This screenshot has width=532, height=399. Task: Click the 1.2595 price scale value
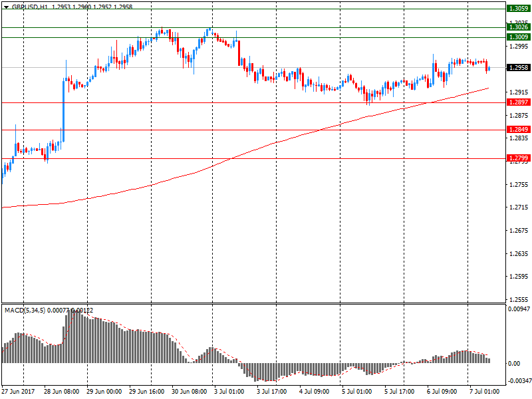click(519, 277)
